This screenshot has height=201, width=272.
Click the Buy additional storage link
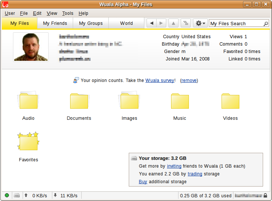pos(143,182)
